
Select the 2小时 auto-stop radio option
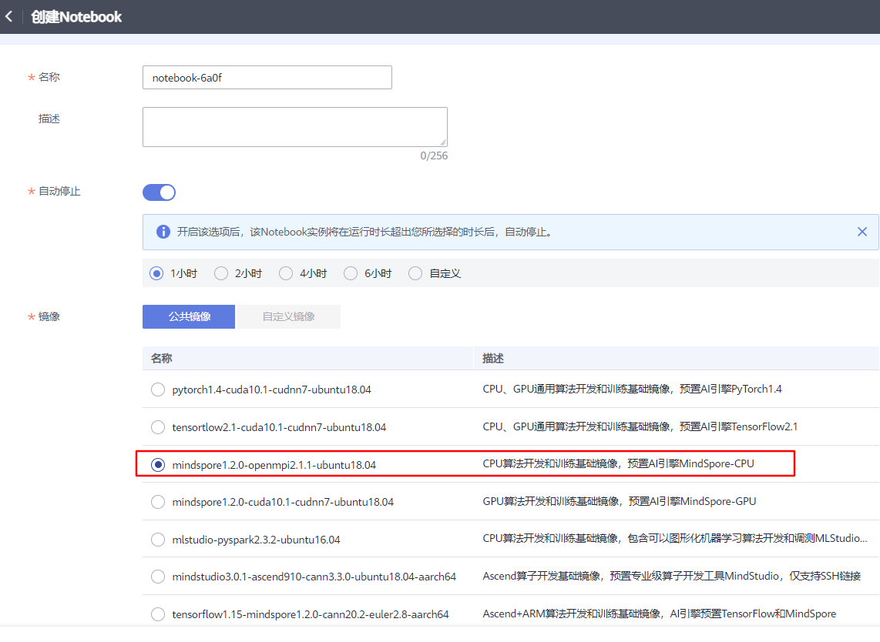221,273
